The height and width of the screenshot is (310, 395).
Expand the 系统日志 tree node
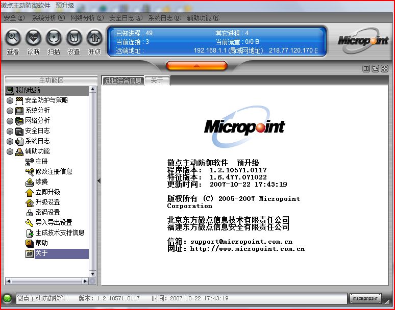point(10,141)
